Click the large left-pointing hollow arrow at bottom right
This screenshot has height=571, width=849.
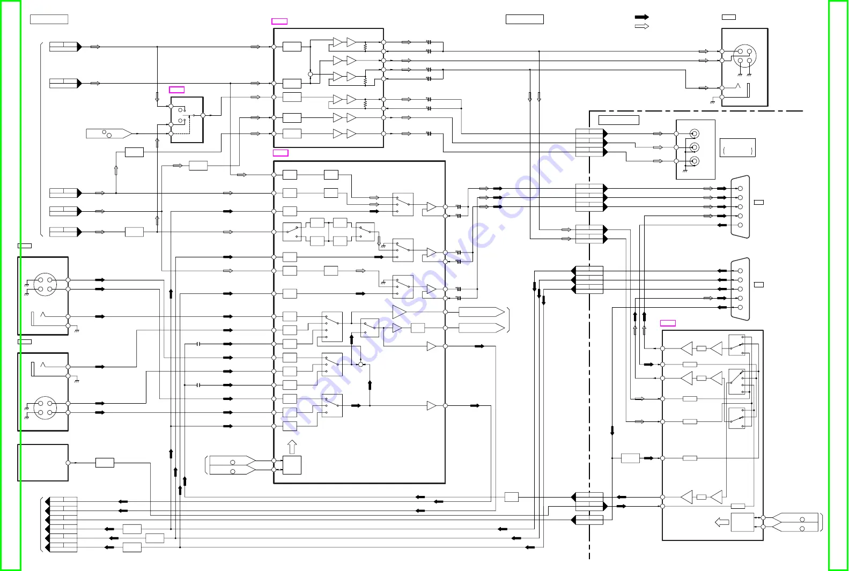(x=722, y=522)
